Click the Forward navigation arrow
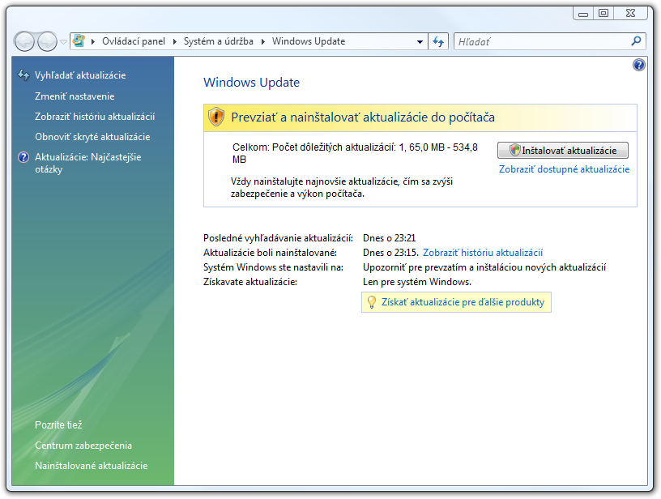This screenshot has height=499, width=661. click(47, 41)
